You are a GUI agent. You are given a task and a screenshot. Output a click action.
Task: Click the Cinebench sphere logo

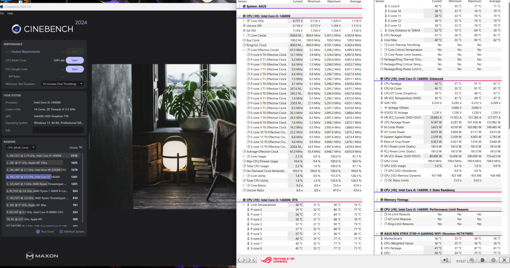tap(16, 29)
